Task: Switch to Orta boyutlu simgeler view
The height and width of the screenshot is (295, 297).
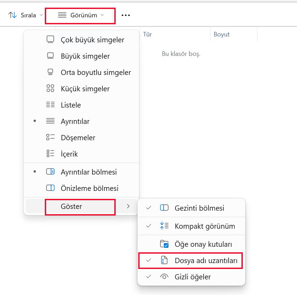Action: click(x=81, y=72)
